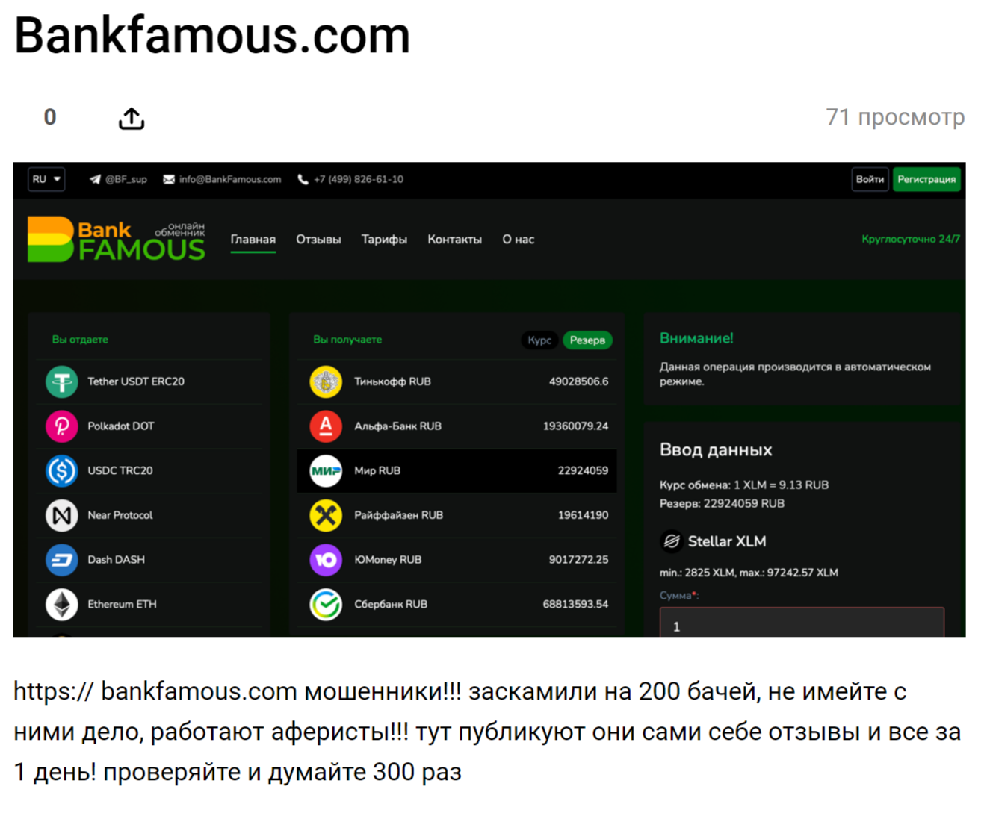The width and height of the screenshot is (987, 816).
Task: Click the Мир reserve value 22924059
Action: click(x=583, y=470)
